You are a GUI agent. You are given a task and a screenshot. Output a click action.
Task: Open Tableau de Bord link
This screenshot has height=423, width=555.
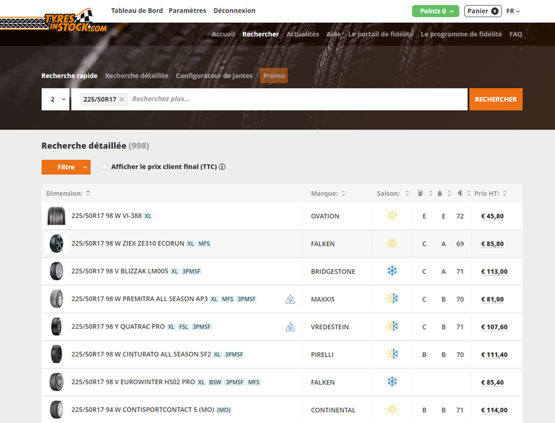137,10
